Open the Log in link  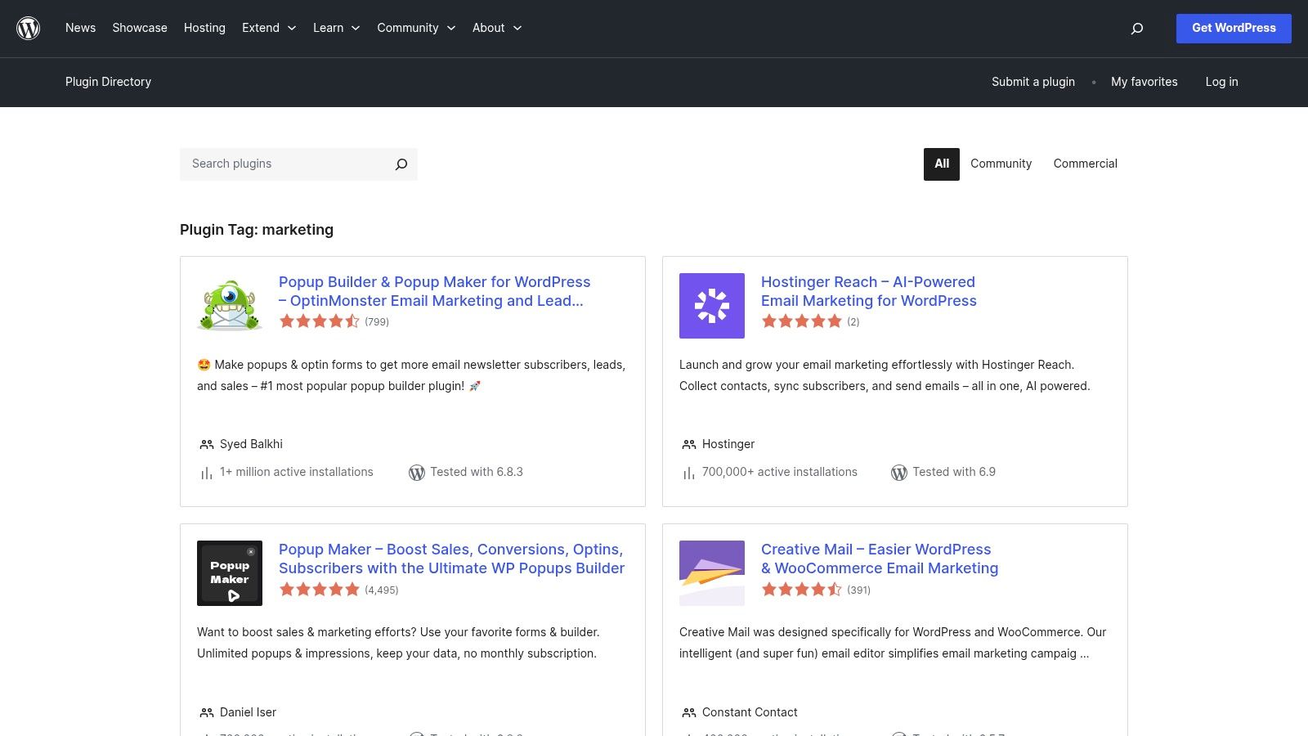click(x=1221, y=82)
